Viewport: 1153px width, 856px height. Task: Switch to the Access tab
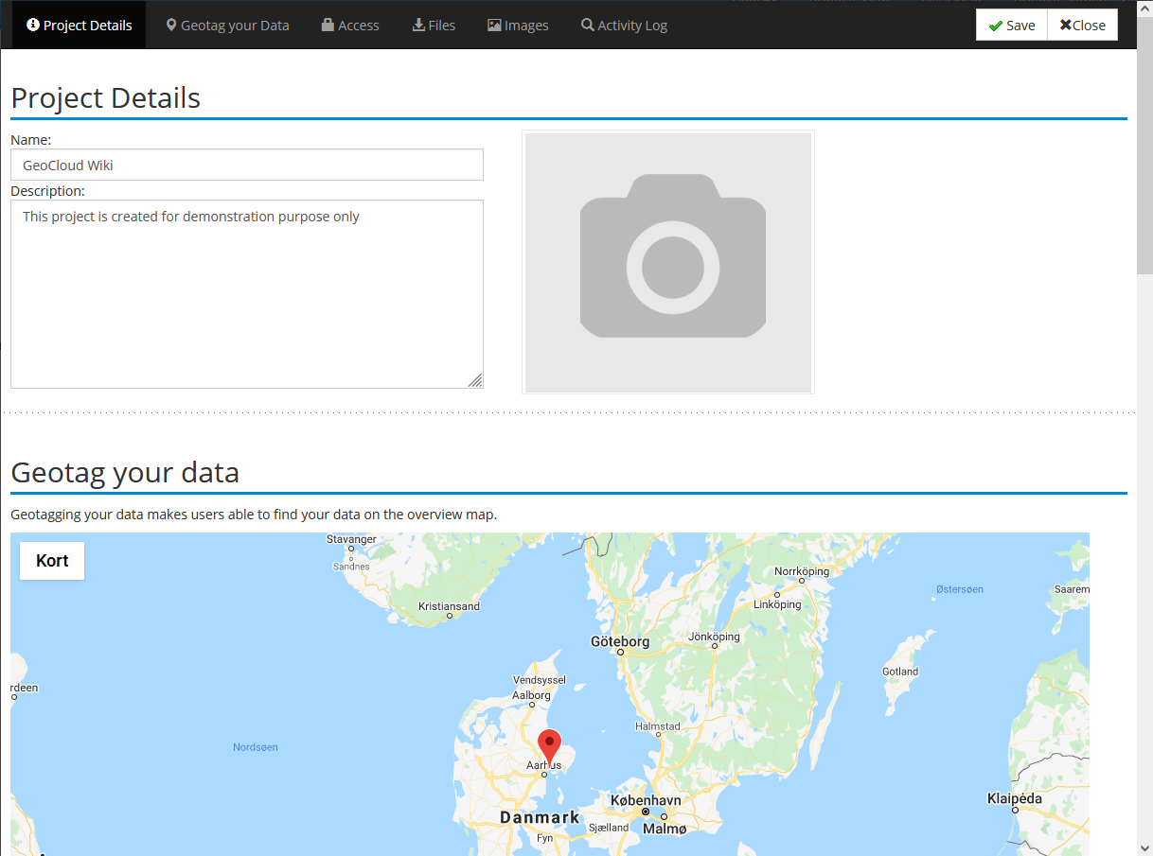click(350, 26)
